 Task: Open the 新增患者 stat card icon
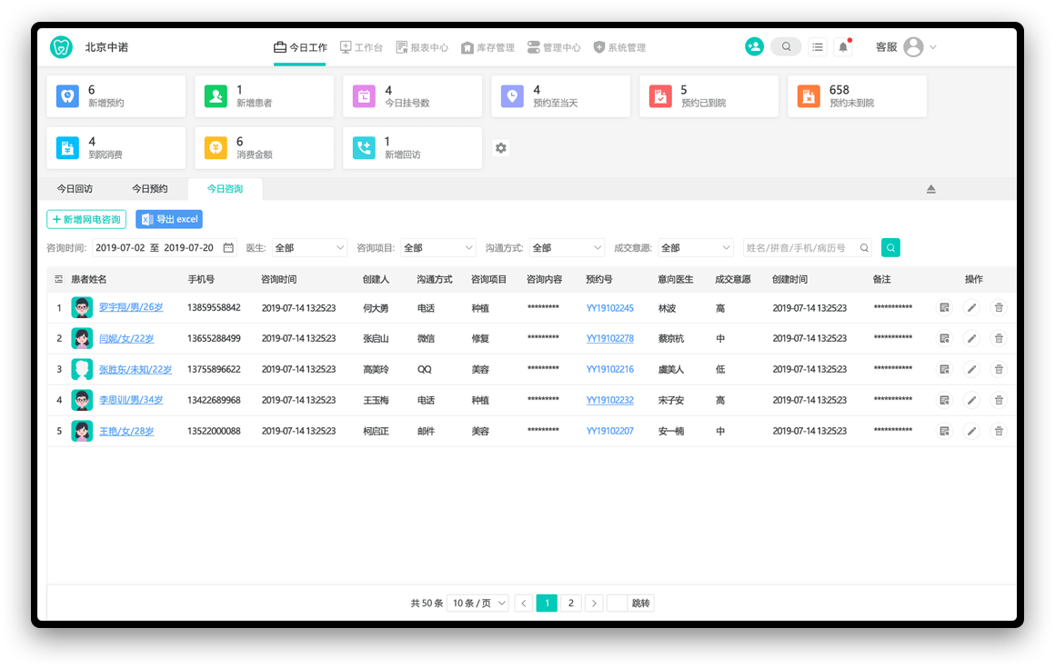(x=216, y=96)
